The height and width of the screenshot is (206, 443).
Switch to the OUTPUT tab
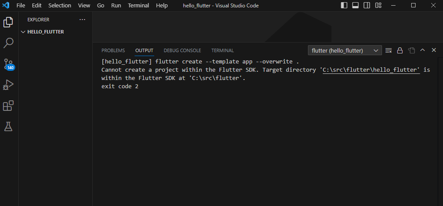pos(144,50)
